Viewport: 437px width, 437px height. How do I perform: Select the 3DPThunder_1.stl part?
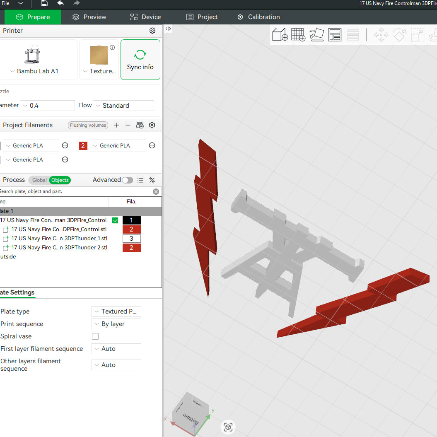[59, 239]
